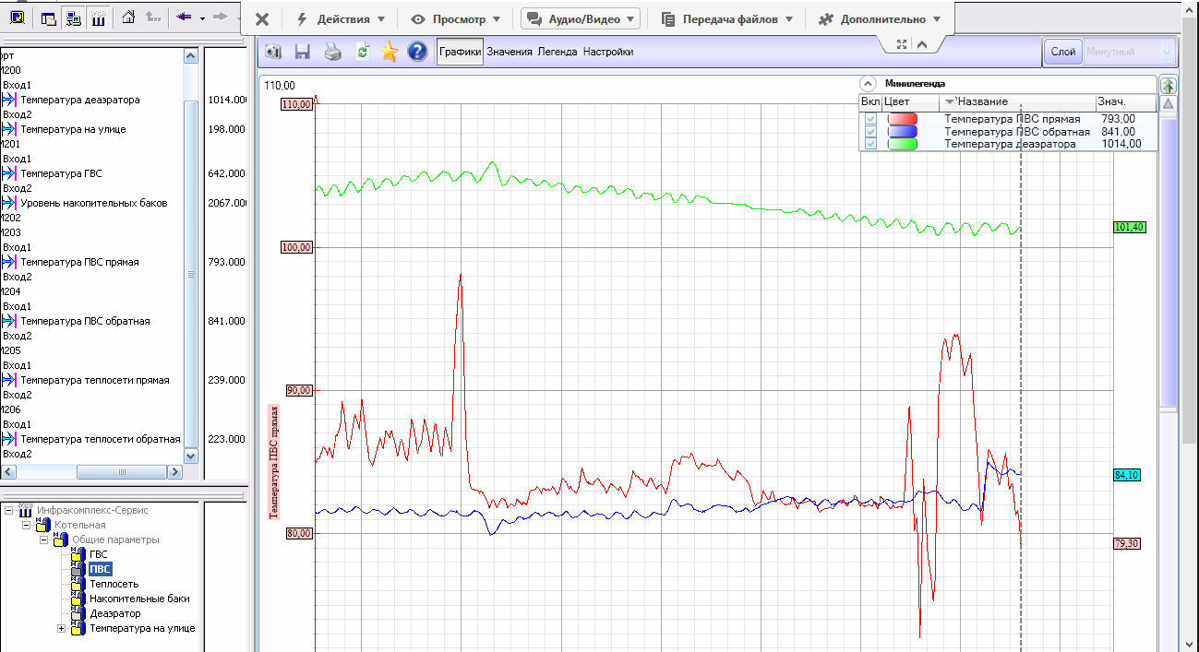Viewport: 1199px width, 652px height.
Task: Open the Значения tab
Action: click(510, 53)
